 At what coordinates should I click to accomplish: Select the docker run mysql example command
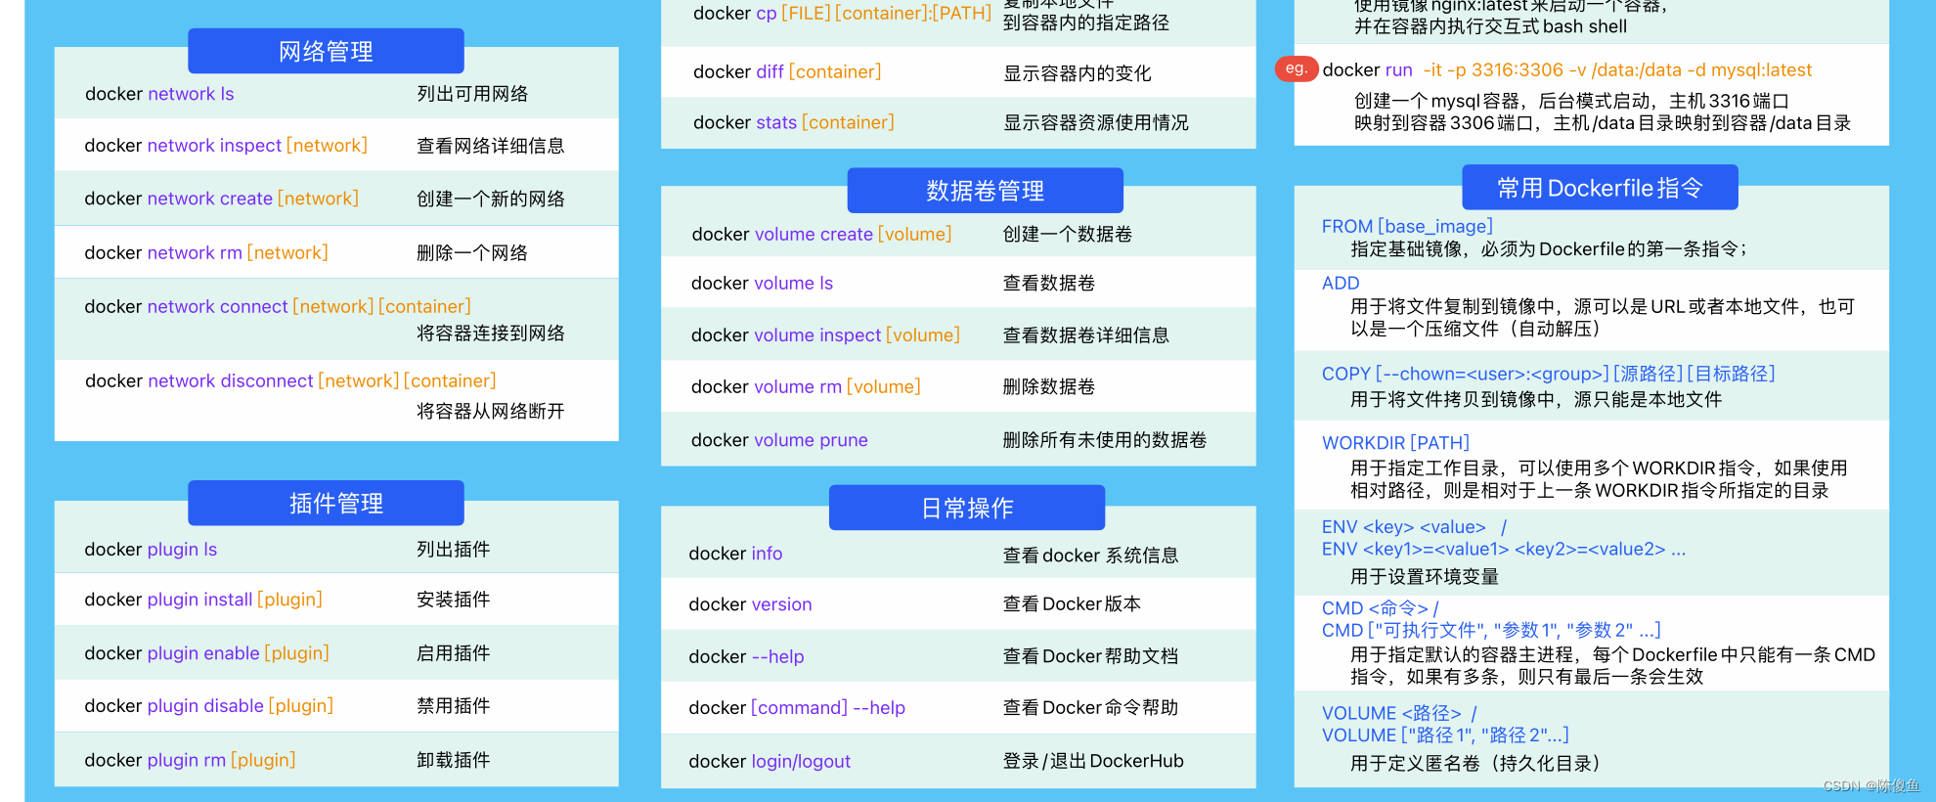click(1567, 70)
